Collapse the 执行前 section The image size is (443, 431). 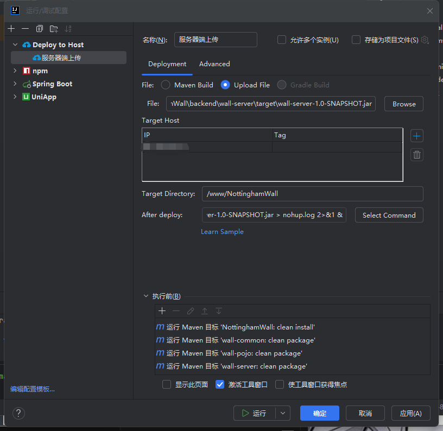(x=146, y=296)
